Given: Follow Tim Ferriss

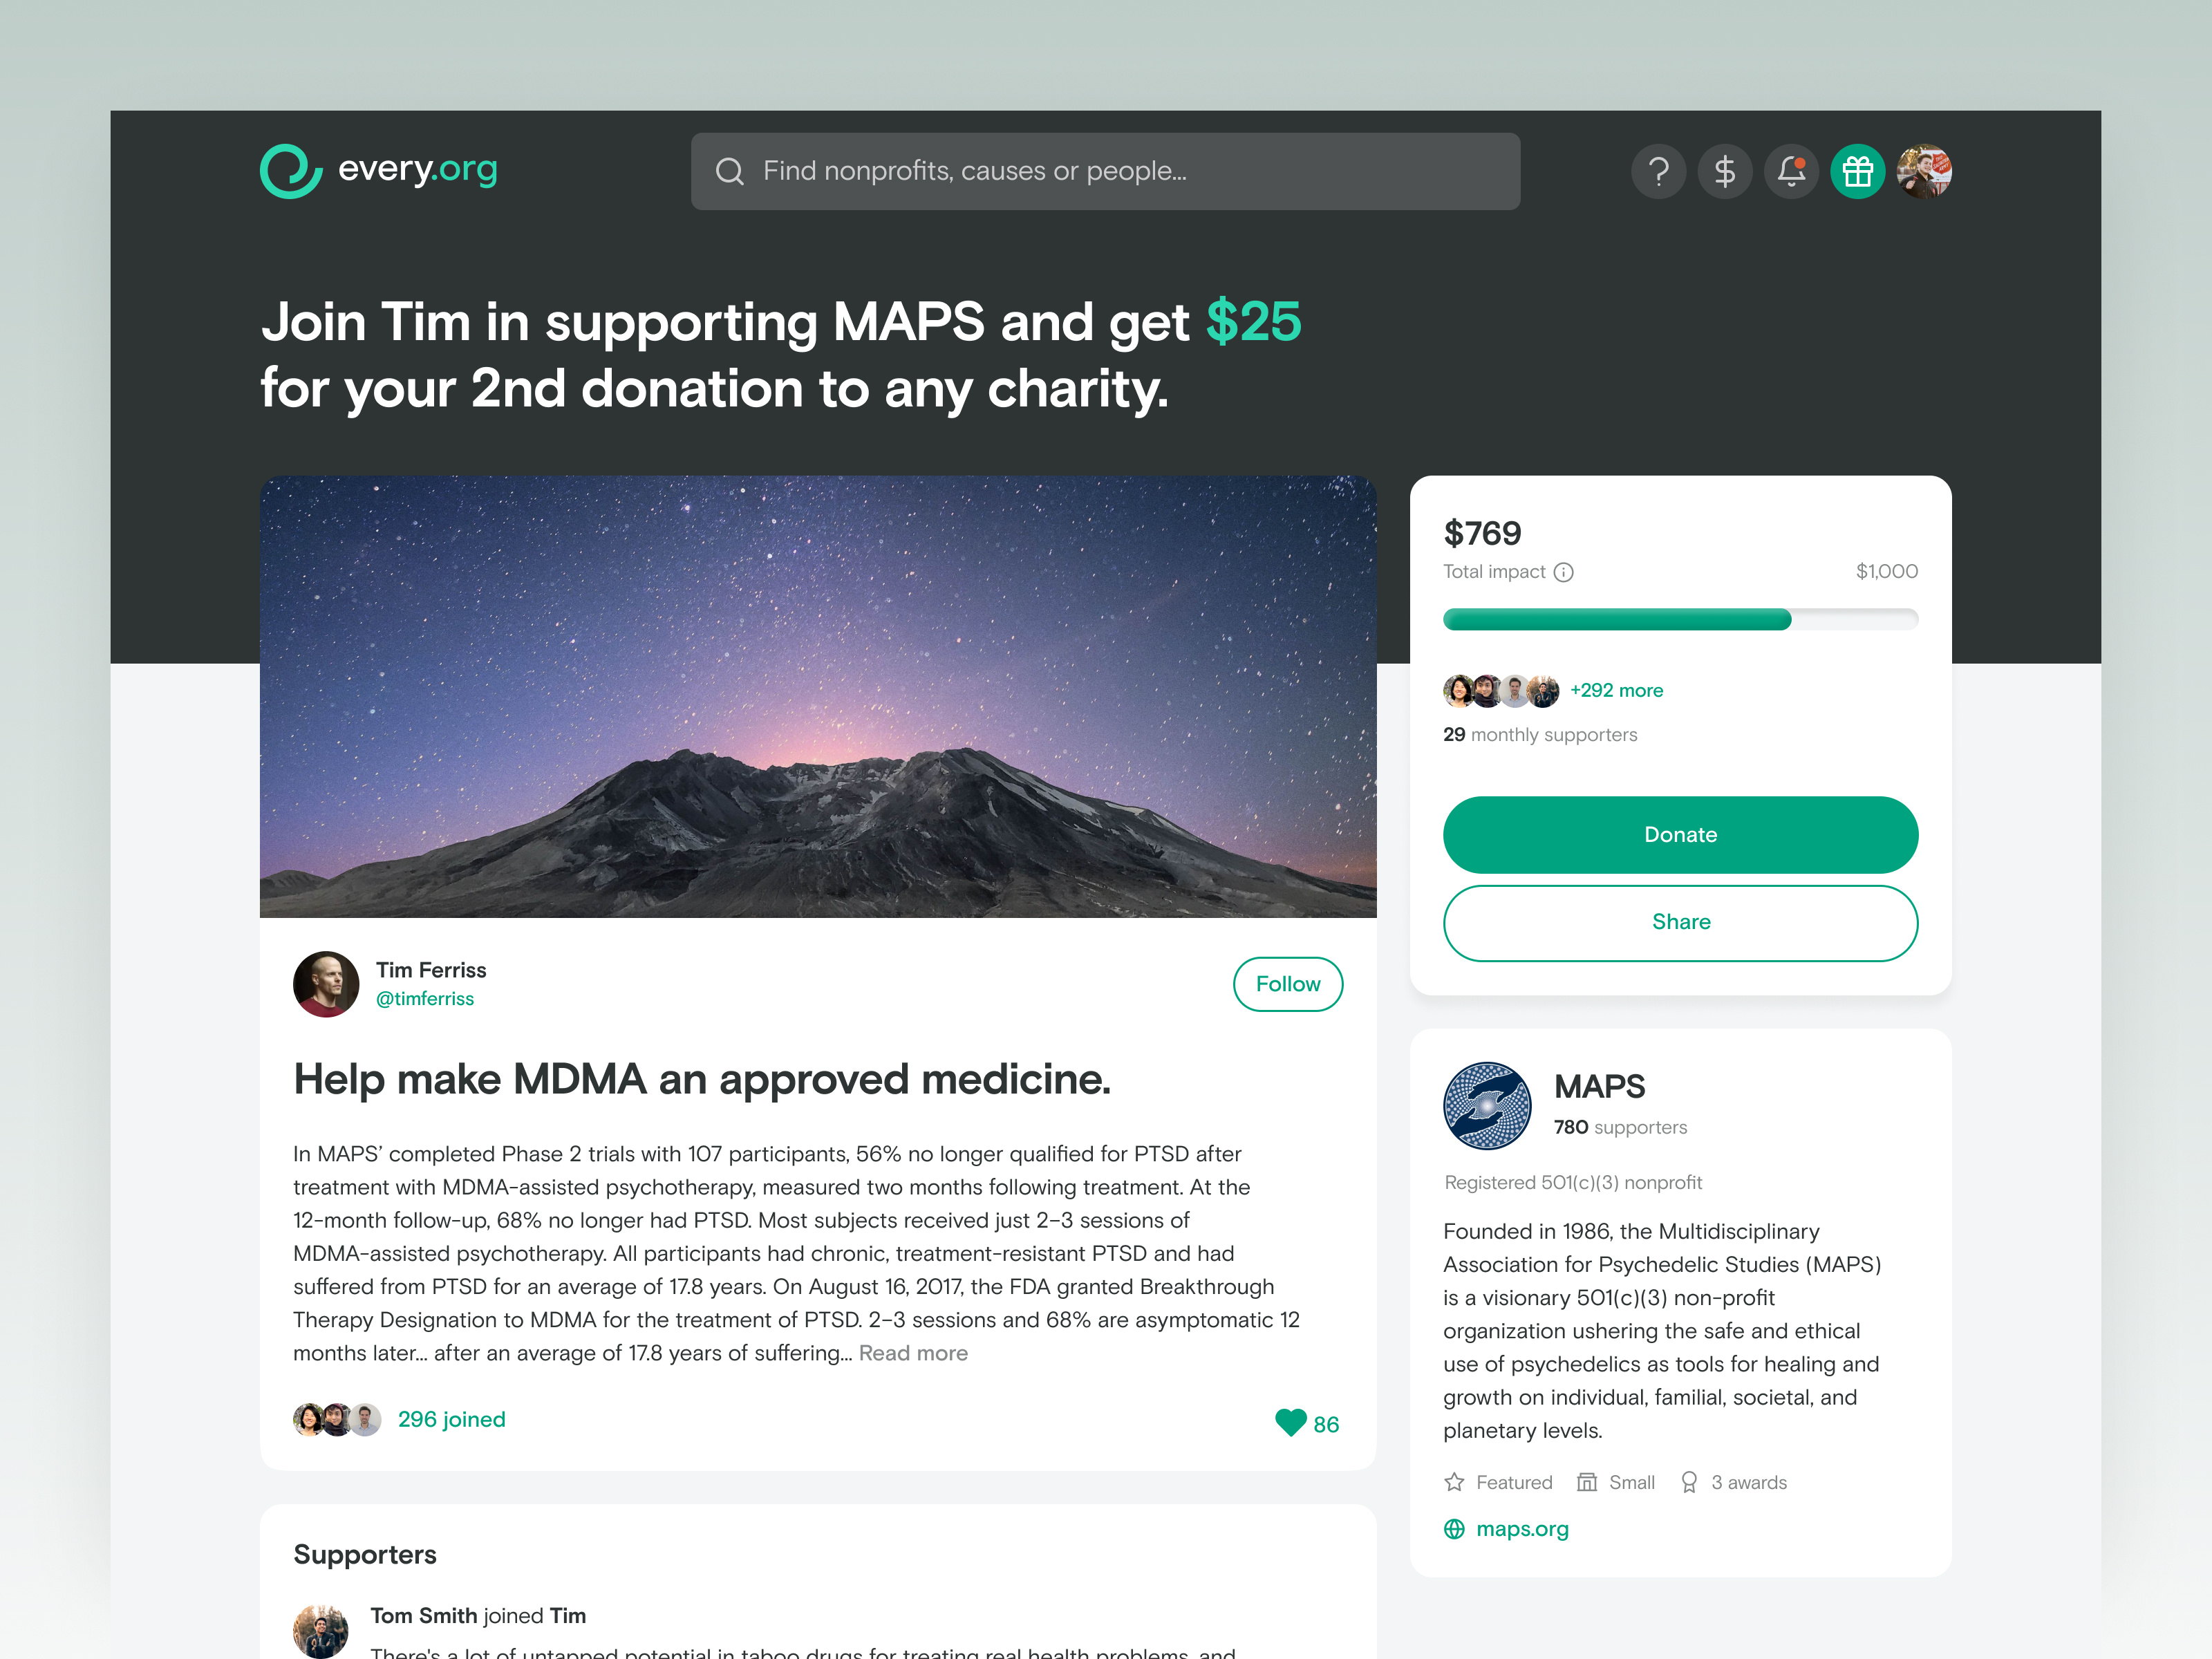Looking at the screenshot, I should (1288, 984).
